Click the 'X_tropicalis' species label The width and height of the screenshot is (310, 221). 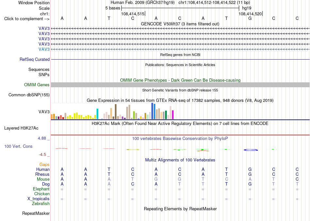39,199
